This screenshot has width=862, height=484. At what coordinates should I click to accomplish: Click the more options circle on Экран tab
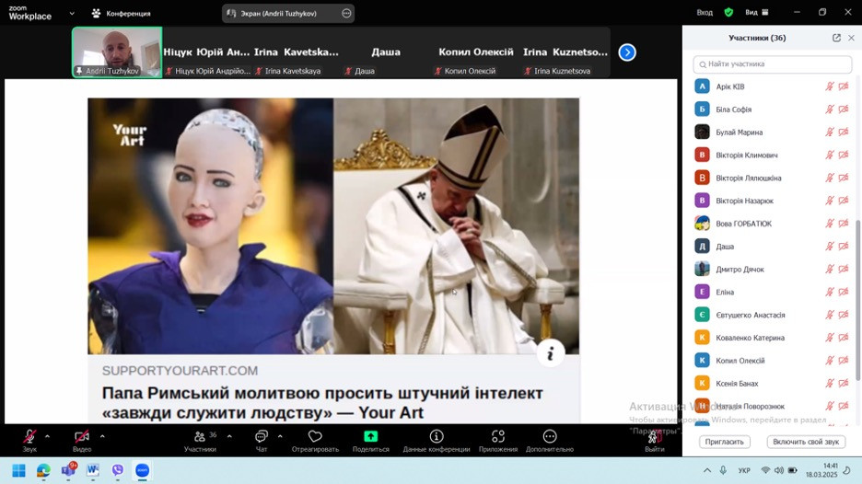pyautogui.click(x=346, y=13)
